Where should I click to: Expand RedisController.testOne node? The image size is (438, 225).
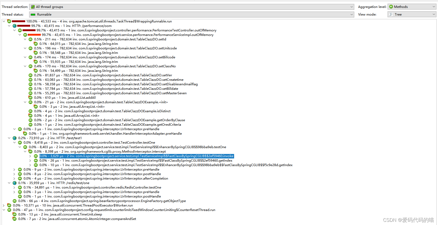pos(14,187)
